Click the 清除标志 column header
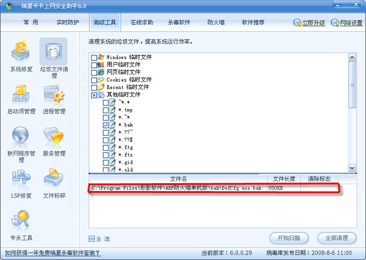The image size is (366, 260). (319, 179)
